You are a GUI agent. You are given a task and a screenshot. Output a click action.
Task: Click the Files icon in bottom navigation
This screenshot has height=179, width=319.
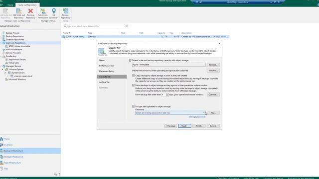click(1, 169)
